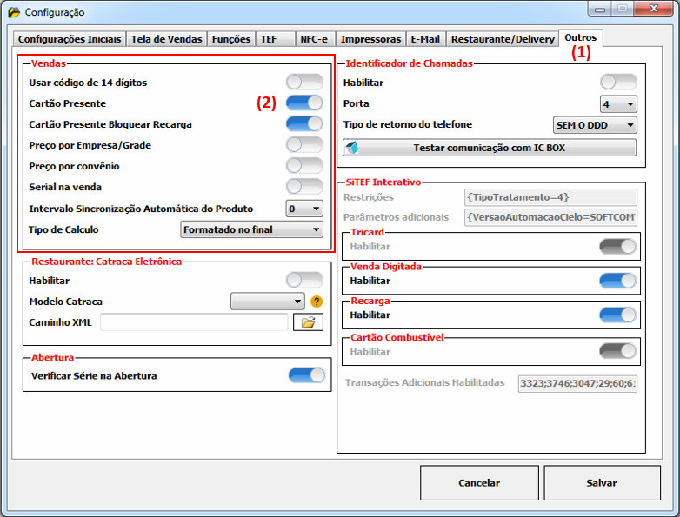Enable Identificador de Chamadas Habilitar switch

tap(618, 83)
